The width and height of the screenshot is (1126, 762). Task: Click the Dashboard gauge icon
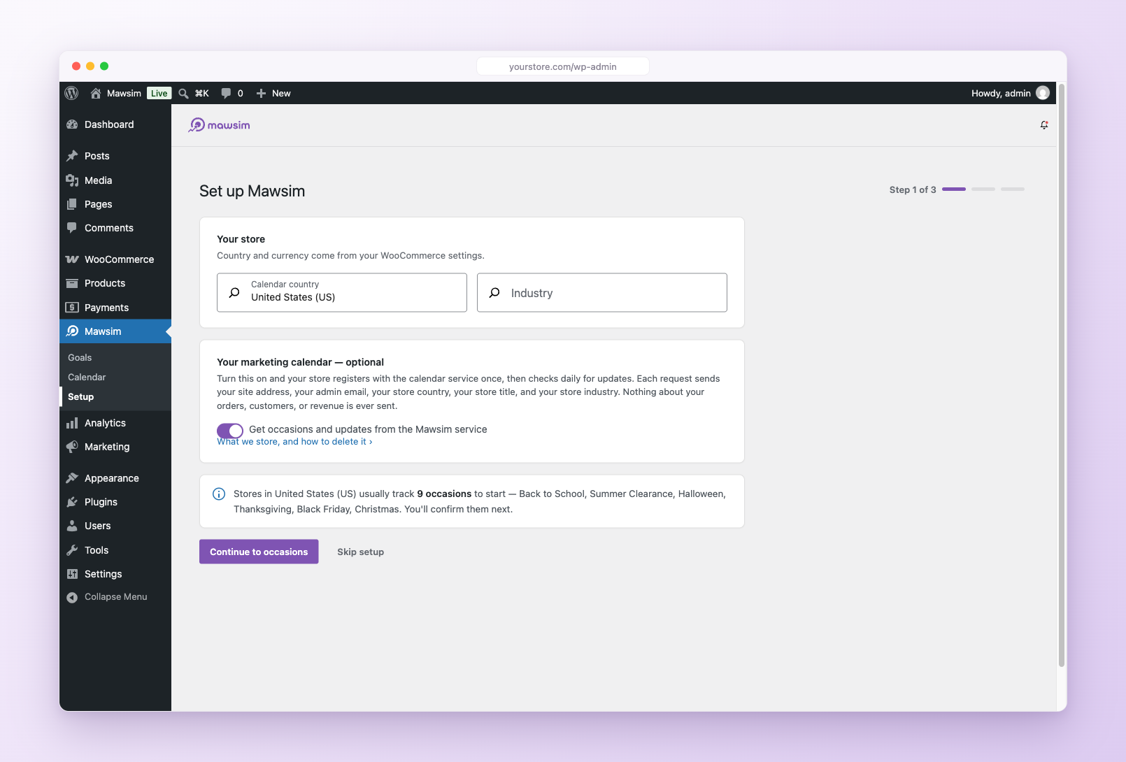coord(72,124)
